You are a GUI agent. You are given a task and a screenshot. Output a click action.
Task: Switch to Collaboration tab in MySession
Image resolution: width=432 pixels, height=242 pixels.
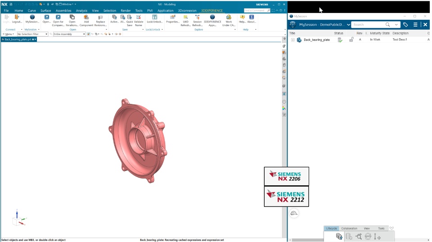(x=349, y=228)
